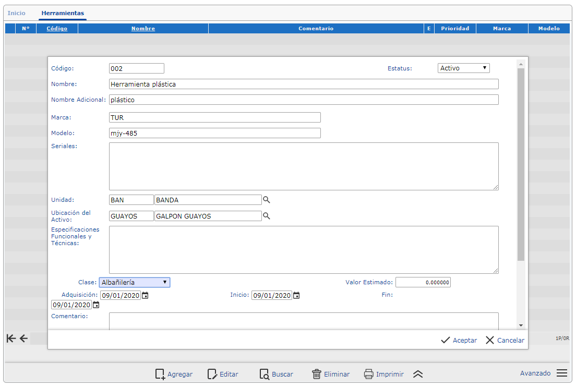576x387 pixels.
Task: Open the Fin date calendar picker
Action: (x=96, y=305)
